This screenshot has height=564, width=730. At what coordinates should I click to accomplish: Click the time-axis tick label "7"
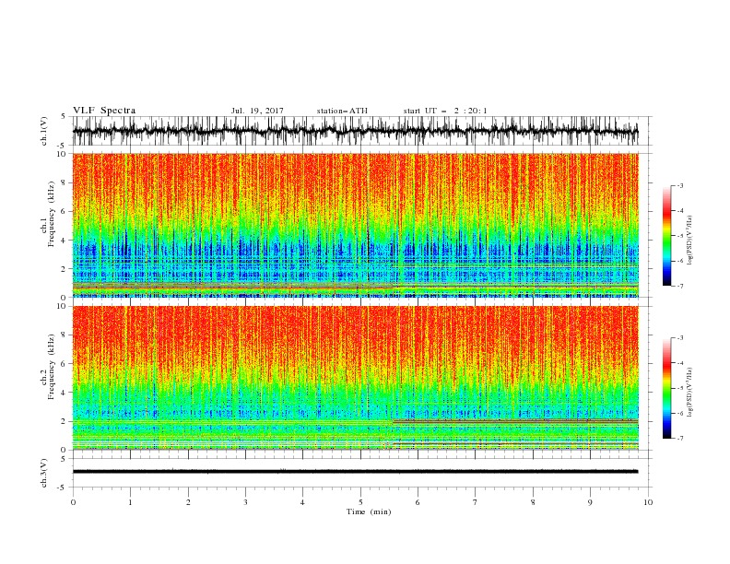pos(476,502)
